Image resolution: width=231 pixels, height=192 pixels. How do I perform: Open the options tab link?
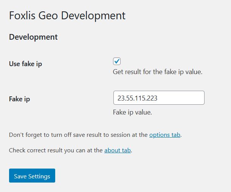pyautogui.click(x=165, y=135)
